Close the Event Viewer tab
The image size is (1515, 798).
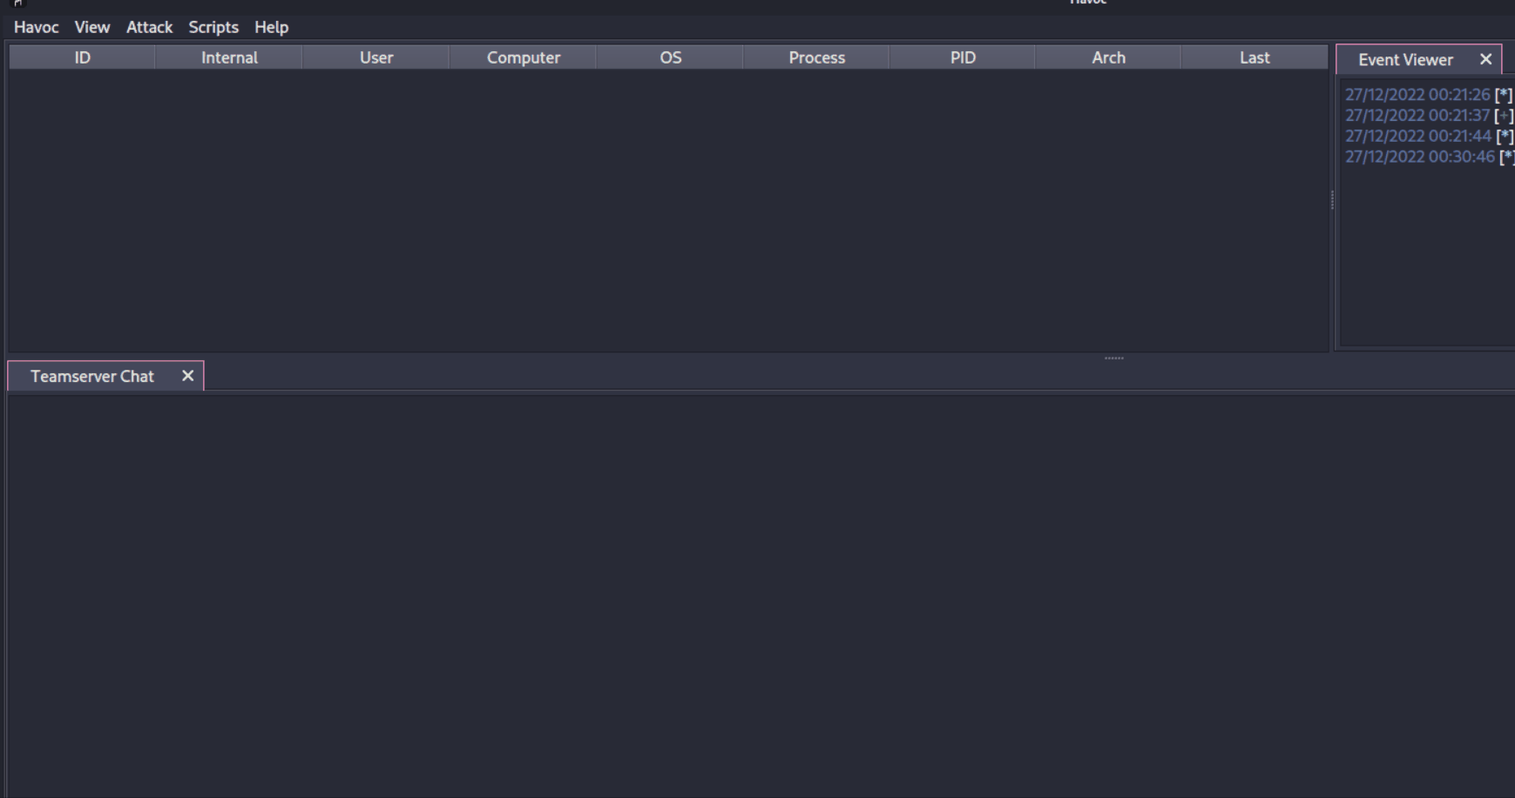(1485, 59)
